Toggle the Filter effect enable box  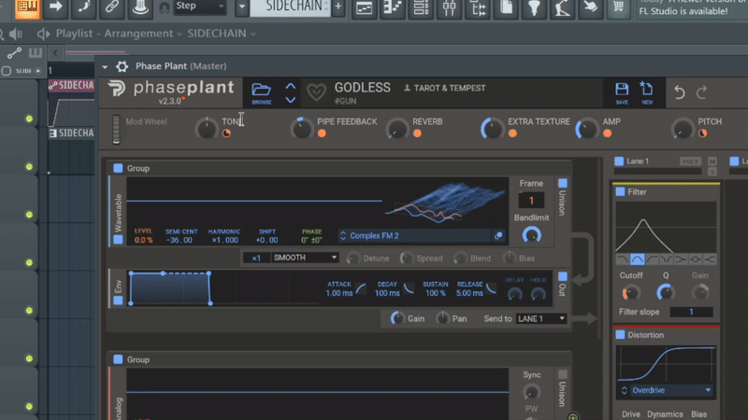click(x=620, y=191)
